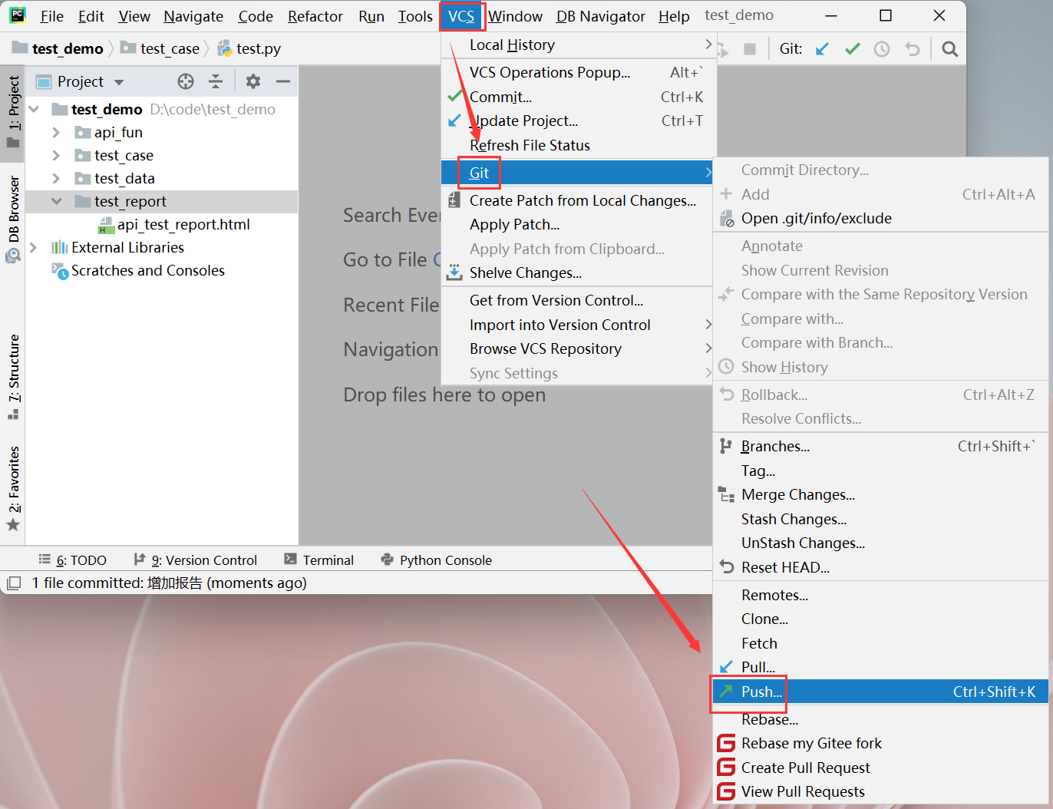Expand External Libraries node
1053x809 pixels.
[x=33, y=248]
